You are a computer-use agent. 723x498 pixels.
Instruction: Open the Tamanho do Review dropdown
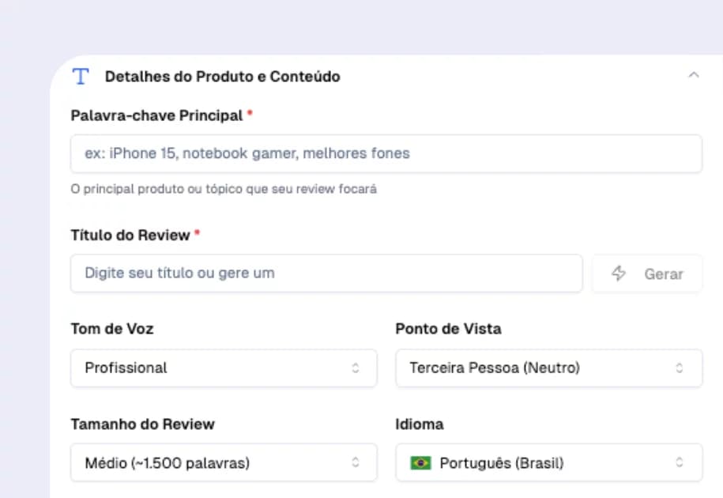point(224,463)
